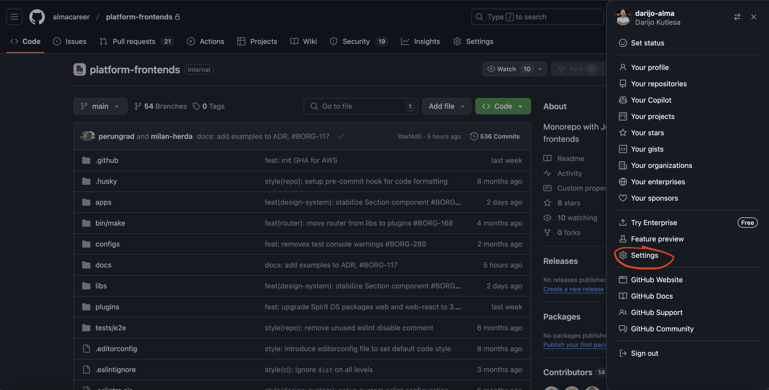The height and width of the screenshot is (390, 769).
Task: Click Sign out in the user menu
Action: (644, 353)
